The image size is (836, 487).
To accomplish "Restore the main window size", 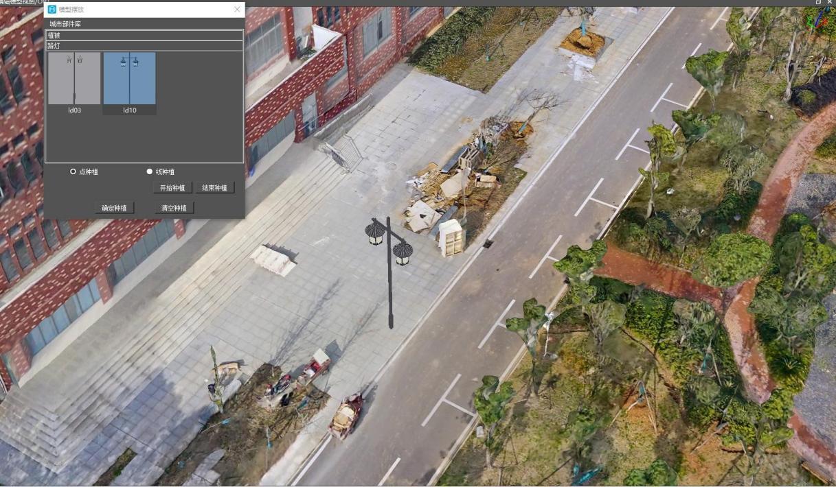I will tap(818, 3).
